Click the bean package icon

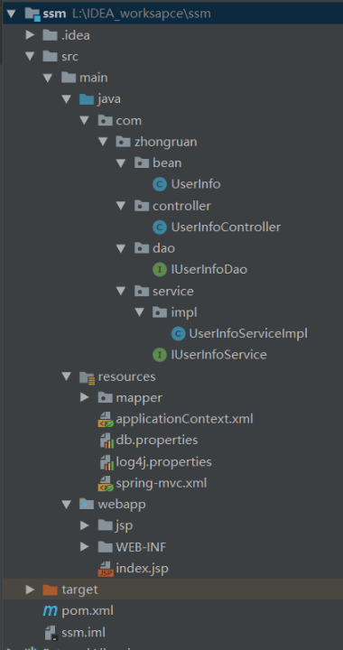[141, 162]
